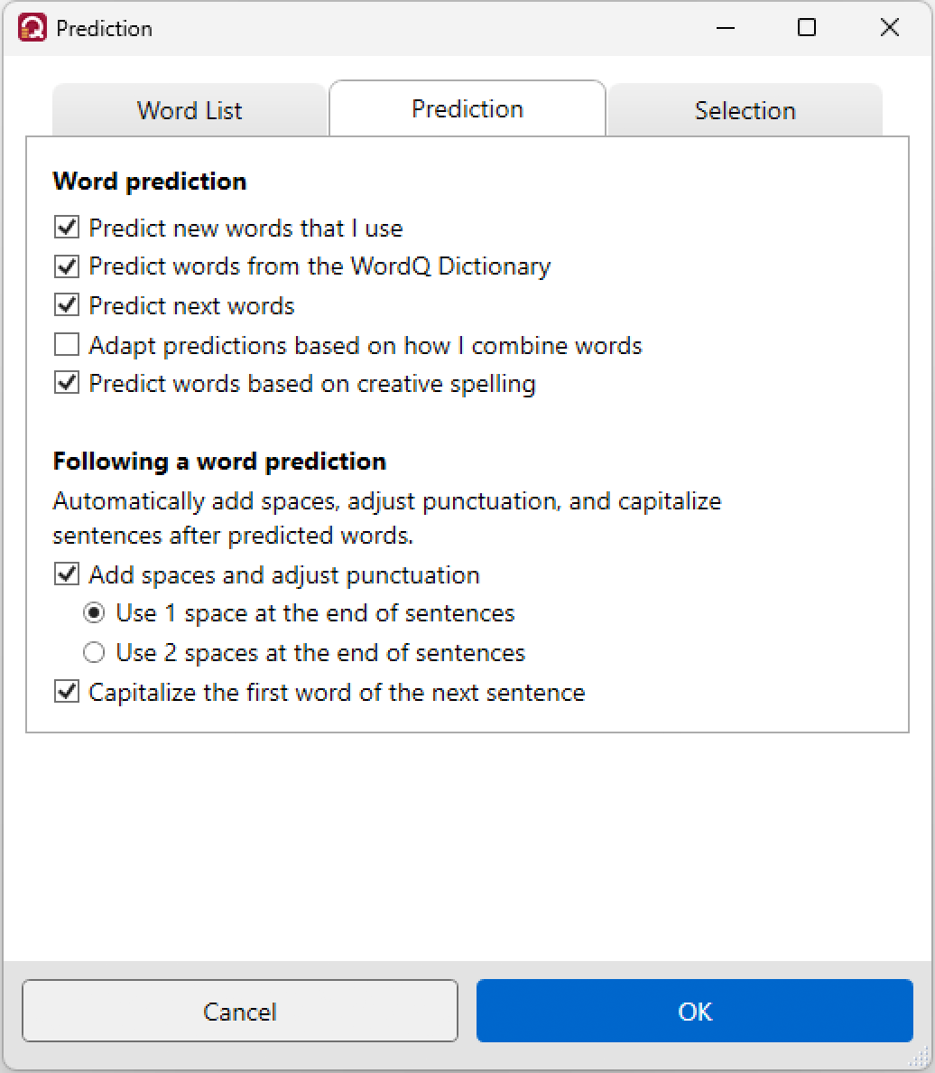Confirm settings with the OK button
Viewport: 935px width, 1073px height.
pos(695,1011)
